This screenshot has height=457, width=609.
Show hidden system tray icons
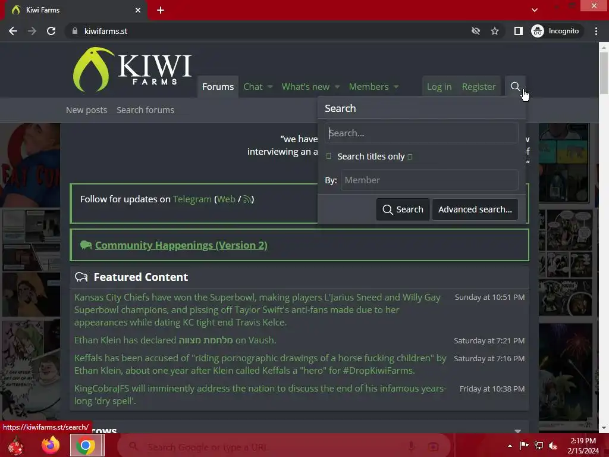510,446
